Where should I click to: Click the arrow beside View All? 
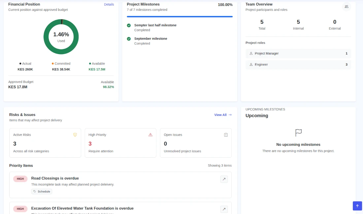(230, 115)
